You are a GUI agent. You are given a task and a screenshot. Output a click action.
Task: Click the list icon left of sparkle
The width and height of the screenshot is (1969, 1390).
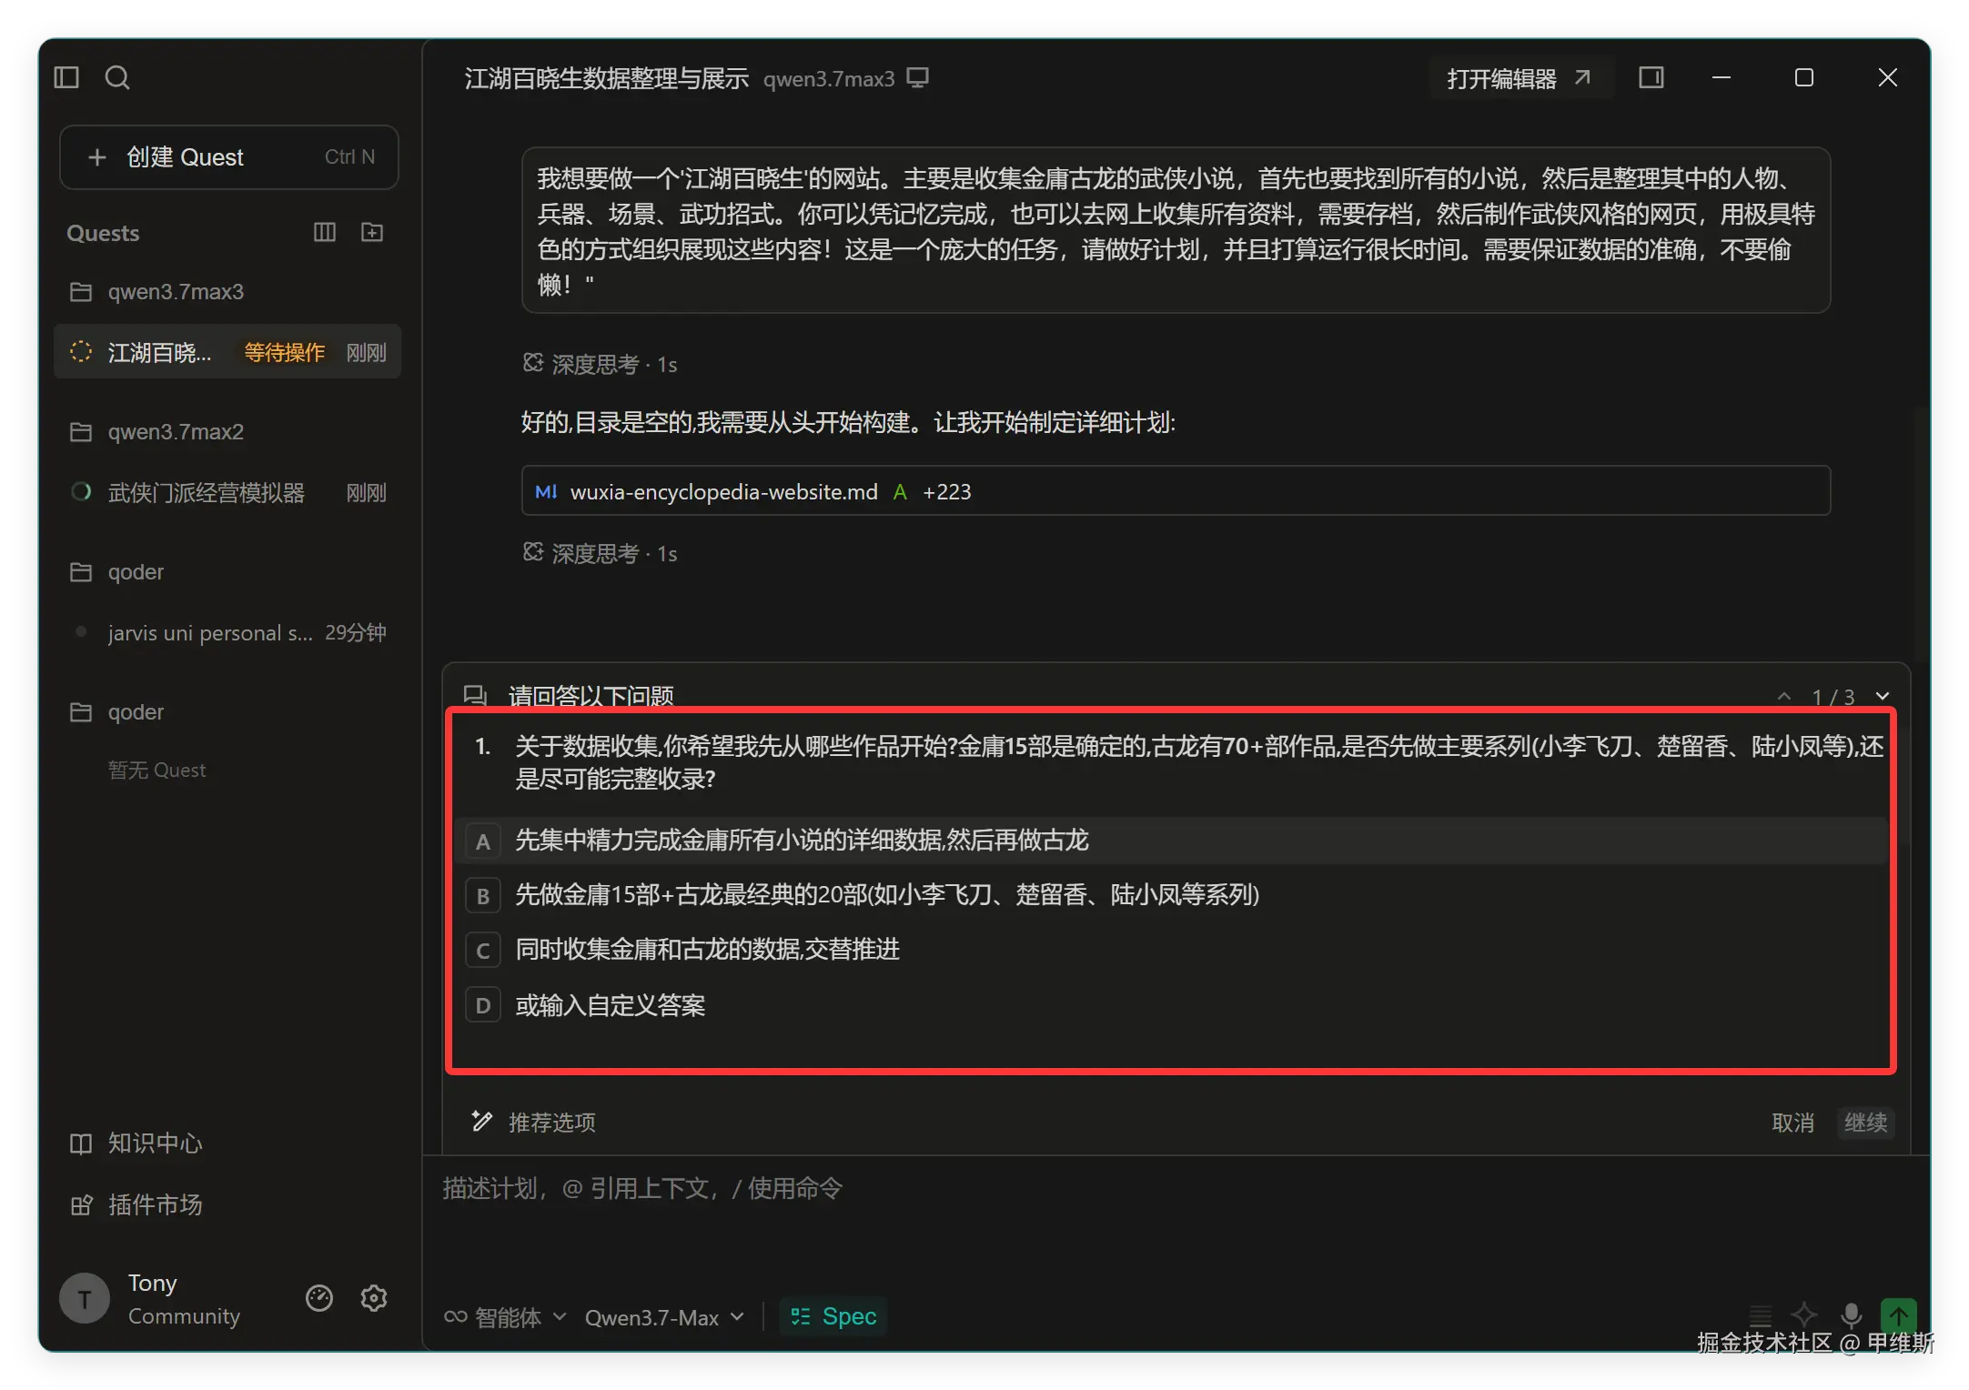point(1761,1315)
